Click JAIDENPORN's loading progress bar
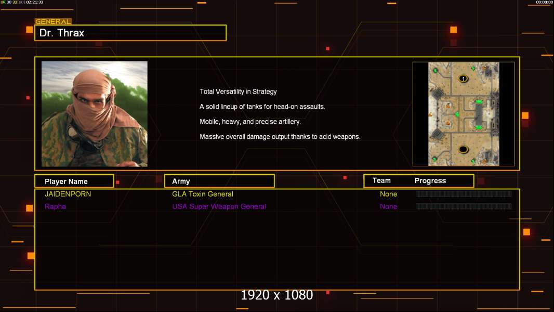The image size is (554, 312). click(464, 193)
